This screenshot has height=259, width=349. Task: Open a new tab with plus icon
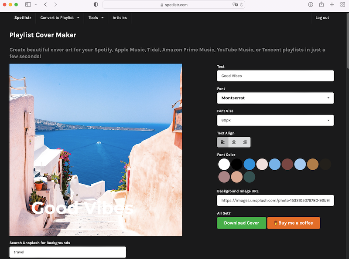pyautogui.click(x=332, y=4)
